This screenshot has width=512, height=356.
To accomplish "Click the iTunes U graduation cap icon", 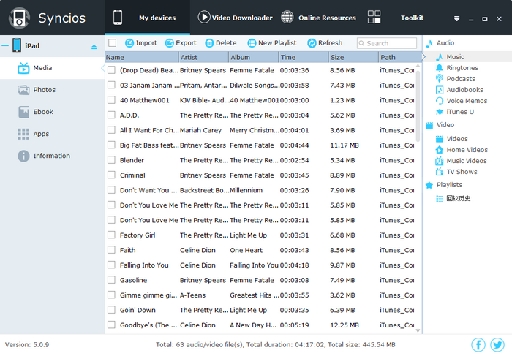I will [440, 112].
